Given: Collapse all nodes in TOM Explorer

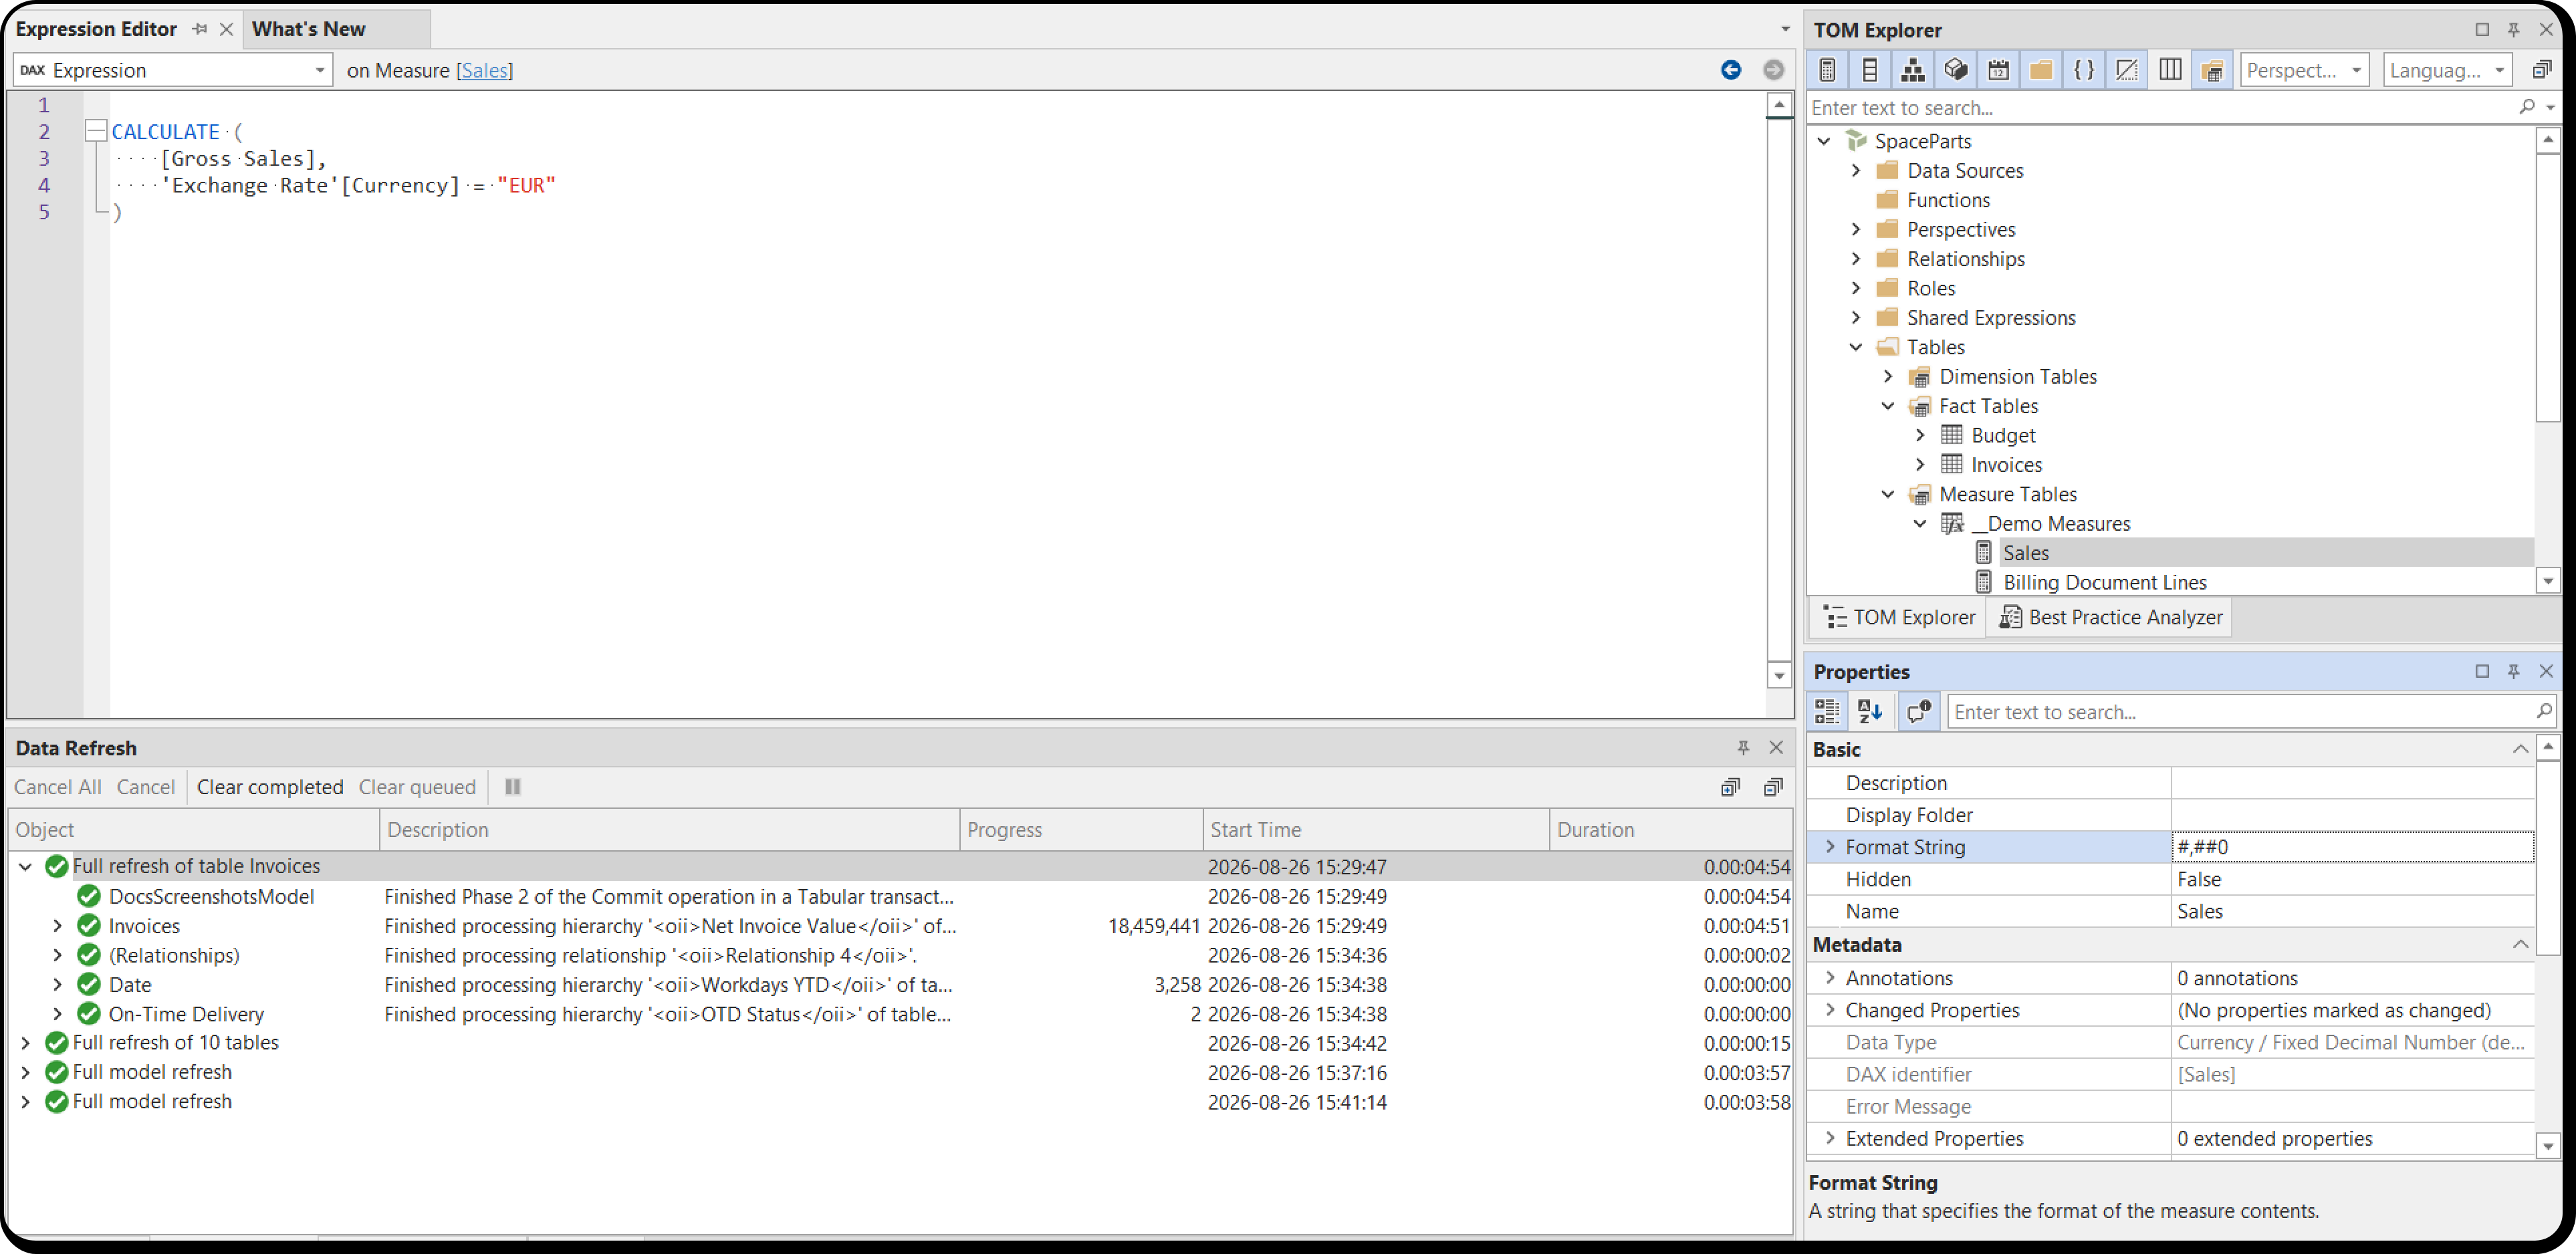Looking at the screenshot, I should [x=2541, y=70].
